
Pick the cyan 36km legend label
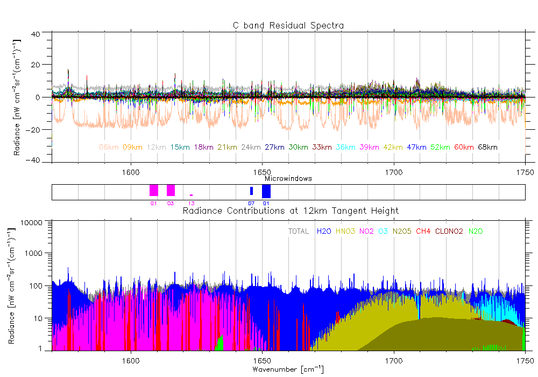345,147
